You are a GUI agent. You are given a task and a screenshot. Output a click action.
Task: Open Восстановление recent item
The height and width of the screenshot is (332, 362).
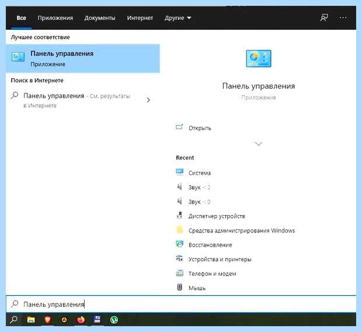(210, 245)
